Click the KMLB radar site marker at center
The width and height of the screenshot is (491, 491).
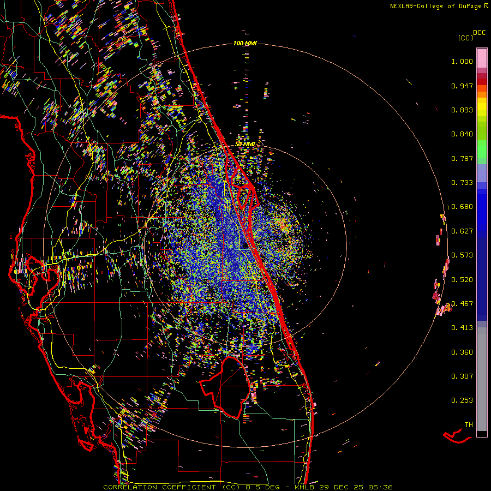[245, 246]
